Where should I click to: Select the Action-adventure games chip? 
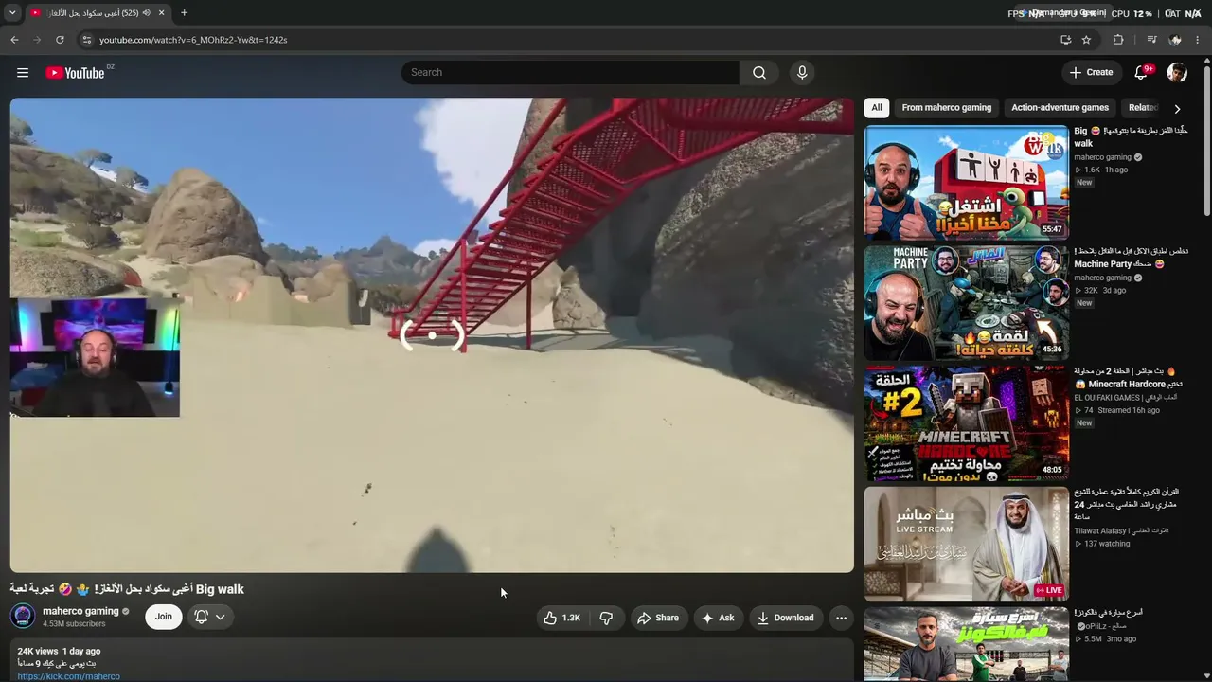[1060, 108]
